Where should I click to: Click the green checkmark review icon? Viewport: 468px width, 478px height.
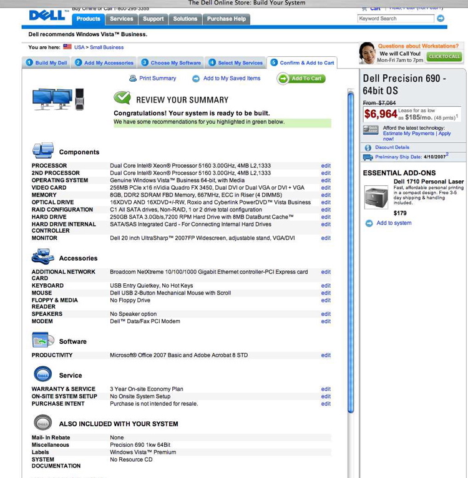tap(122, 98)
